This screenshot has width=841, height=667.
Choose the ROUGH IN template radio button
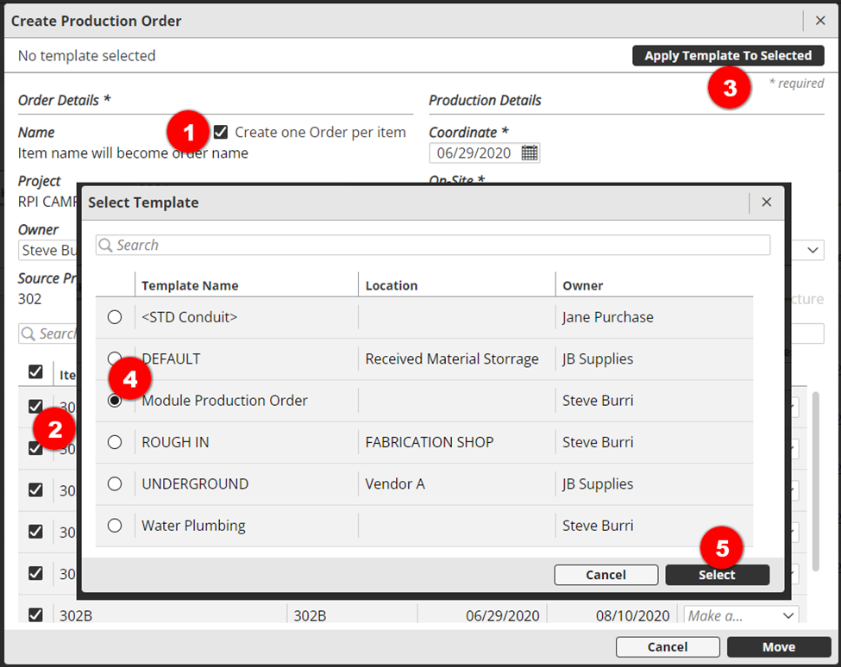pos(115,442)
